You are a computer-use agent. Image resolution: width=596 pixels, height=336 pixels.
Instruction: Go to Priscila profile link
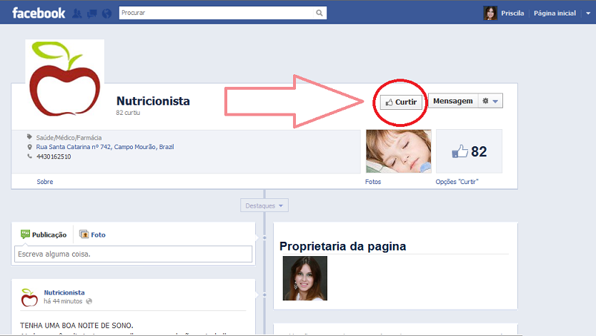point(512,14)
